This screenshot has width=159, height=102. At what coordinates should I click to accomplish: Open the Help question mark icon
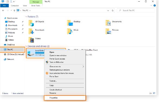155,5
